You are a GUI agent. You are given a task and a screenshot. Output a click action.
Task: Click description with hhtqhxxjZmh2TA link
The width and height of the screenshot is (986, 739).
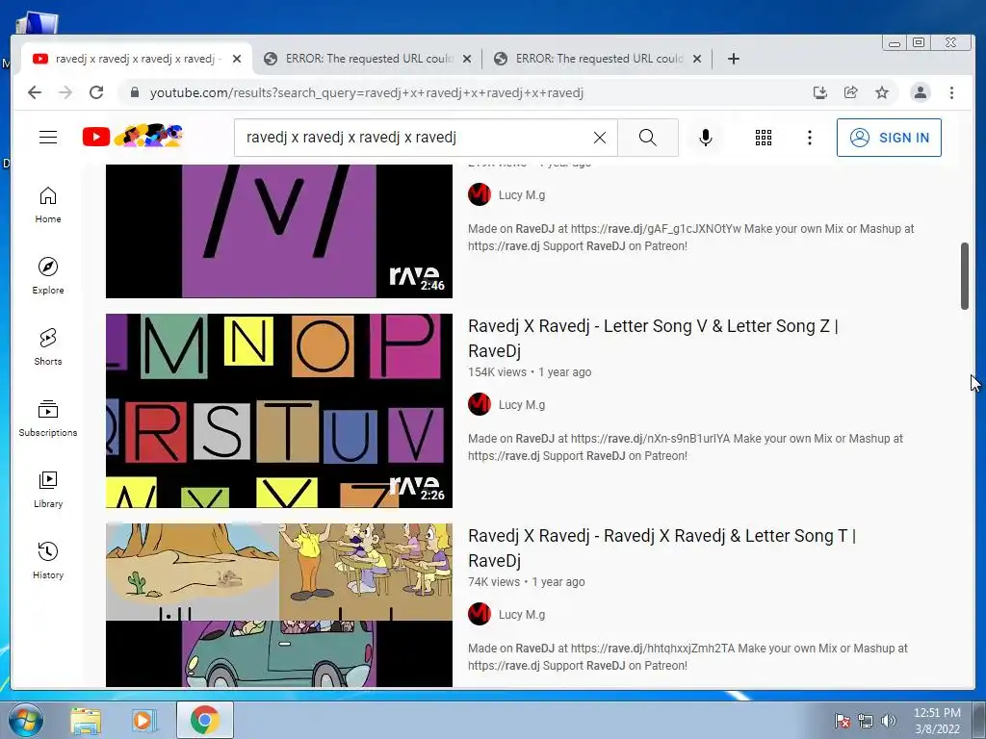(688, 656)
